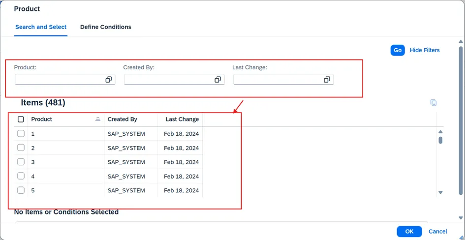Open value help icon in Created By filter

pyautogui.click(x=218, y=80)
